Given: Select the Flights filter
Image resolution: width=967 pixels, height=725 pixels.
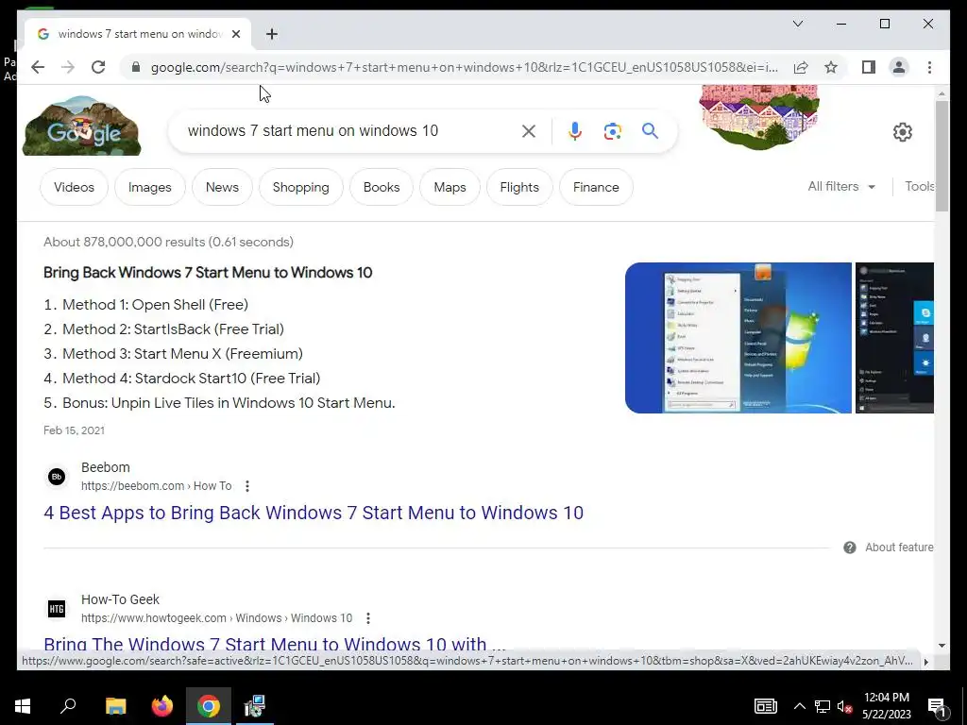Looking at the screenshot, I should point(519,187).
